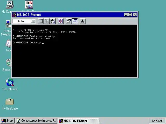Toggle the Background toolbar button
The height and width of the screenshot is (124, 166).
tap(75, 21)
